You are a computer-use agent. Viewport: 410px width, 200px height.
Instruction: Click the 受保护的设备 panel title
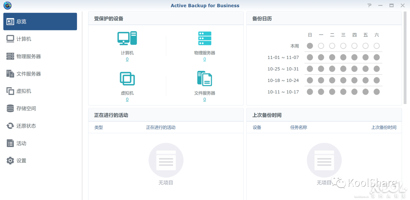coord(109,19)
